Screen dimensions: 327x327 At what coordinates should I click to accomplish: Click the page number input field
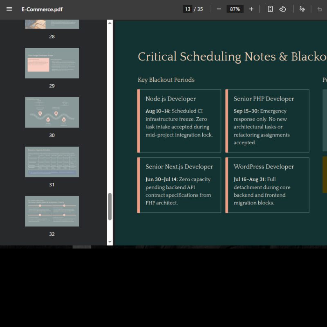188,9
